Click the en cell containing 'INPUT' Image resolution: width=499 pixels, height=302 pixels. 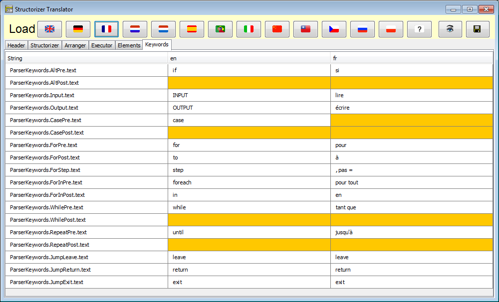[x=249, y=95]
